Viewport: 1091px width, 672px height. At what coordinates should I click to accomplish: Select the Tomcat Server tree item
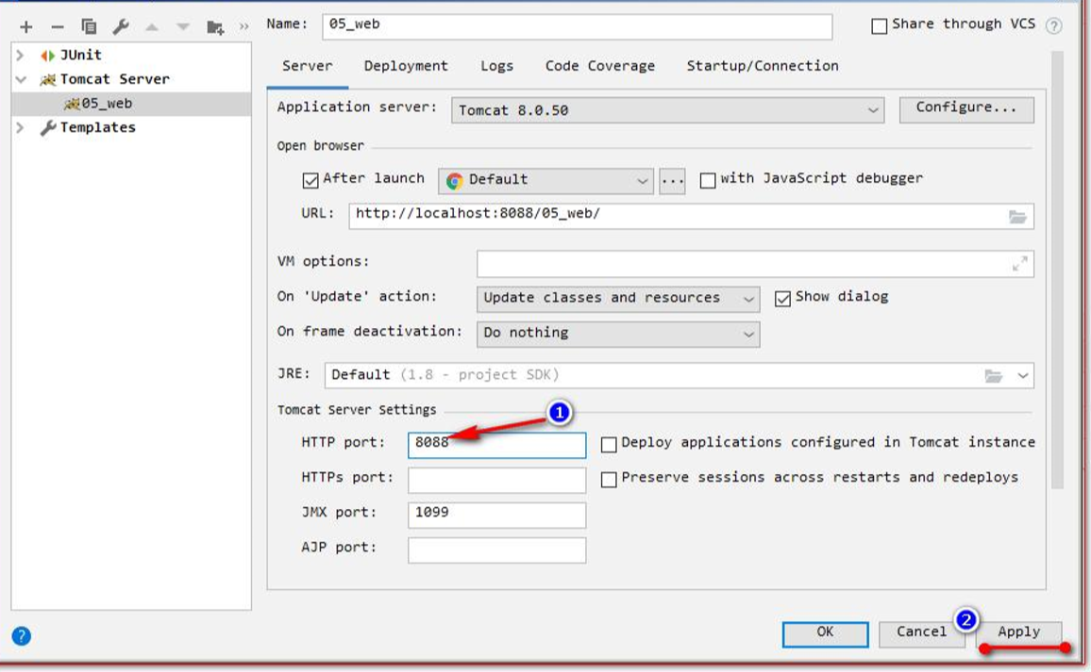(115, 79)
